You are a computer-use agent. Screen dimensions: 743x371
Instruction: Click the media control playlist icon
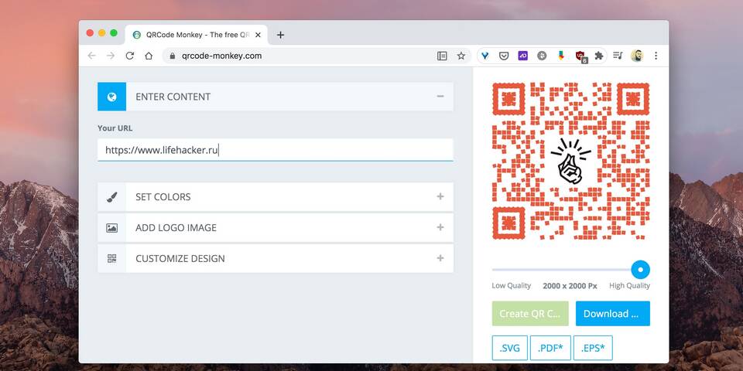(618, 56)
